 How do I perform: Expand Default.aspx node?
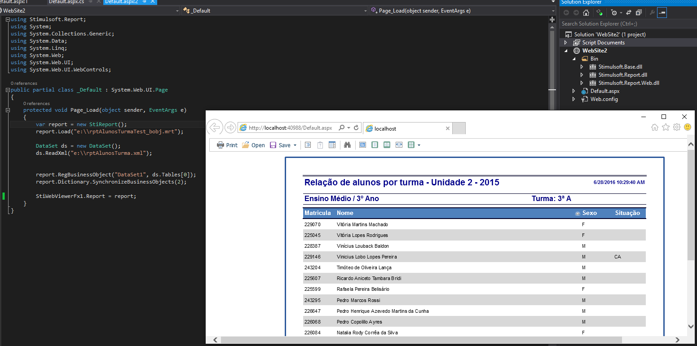(x=574, y=91)
